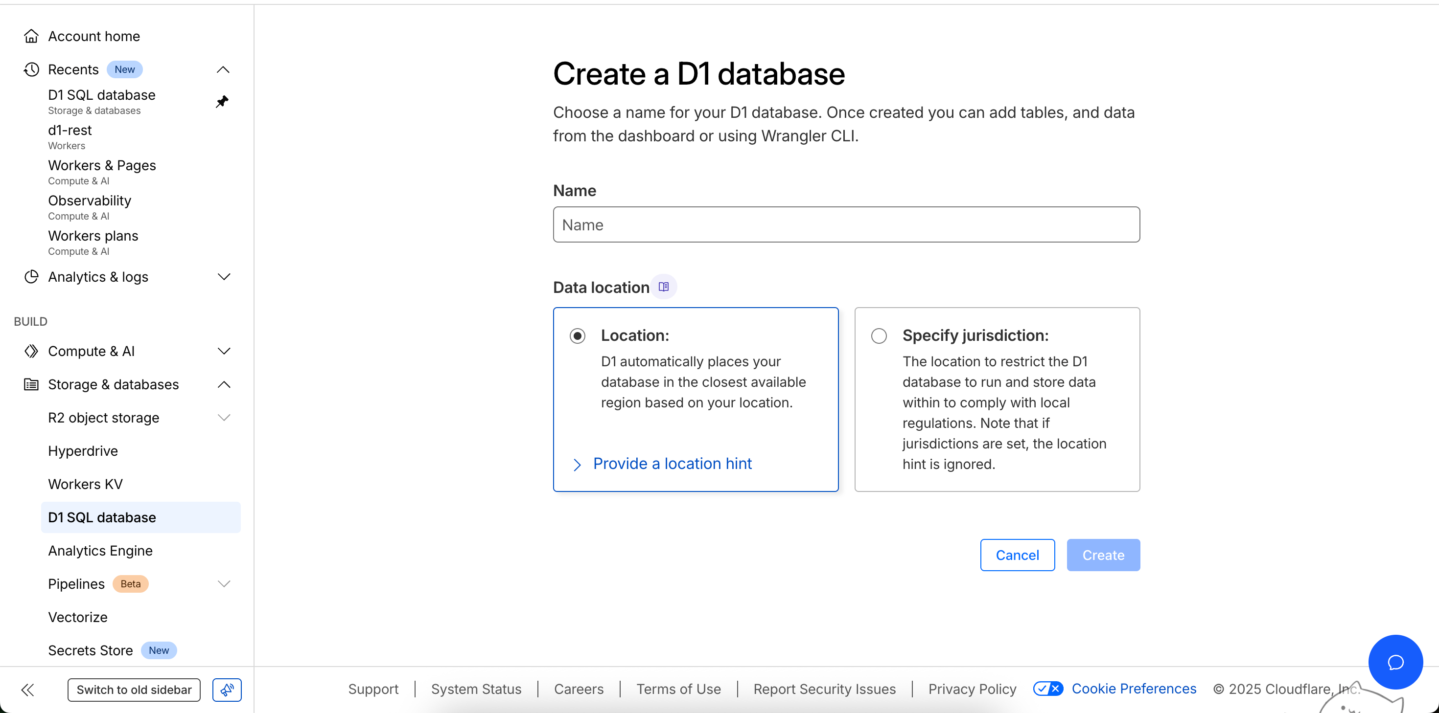1439x713 pixels.
Task: Expand the Analytics & logs section
Action: [x=224, y=277]
